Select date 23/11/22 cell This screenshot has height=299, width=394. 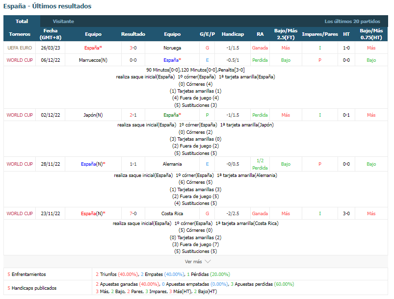click(x=50, y=213)
